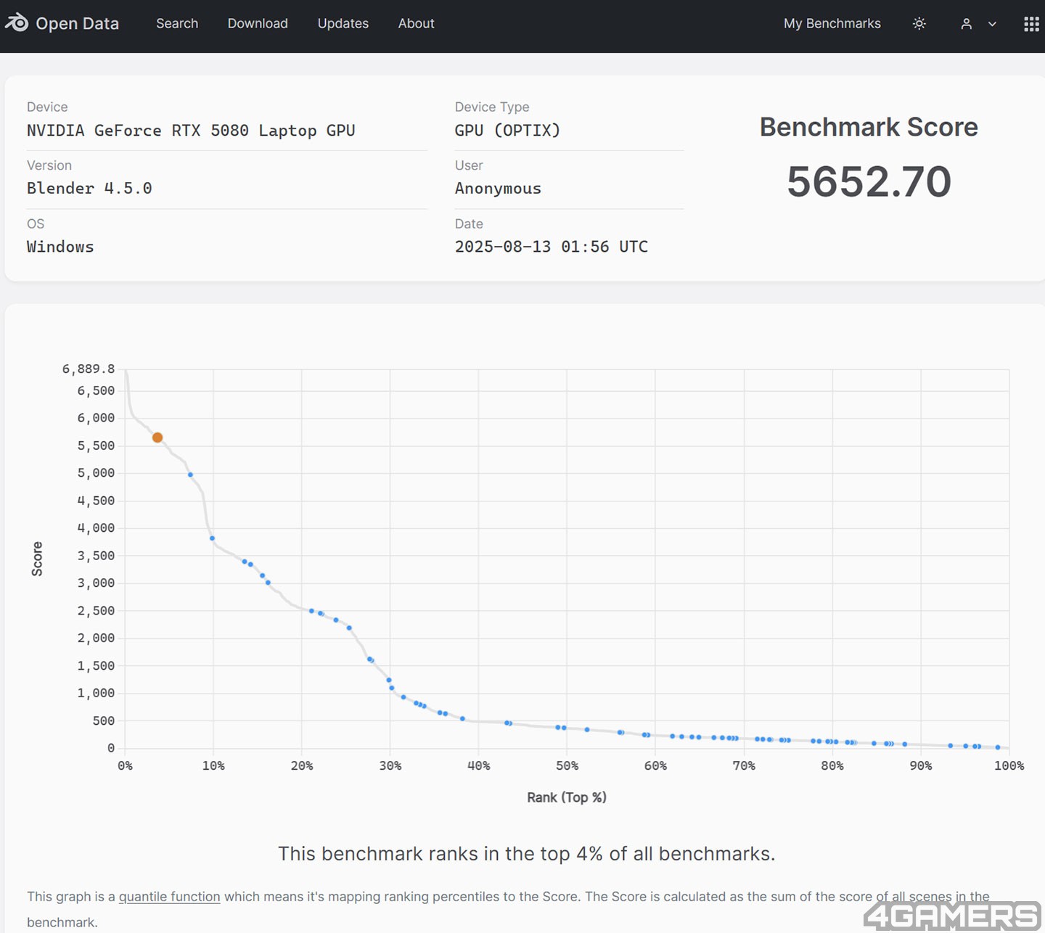Click the Open Data title link
This screenshot has height=933, width=1045.
(x=77, y=23)
